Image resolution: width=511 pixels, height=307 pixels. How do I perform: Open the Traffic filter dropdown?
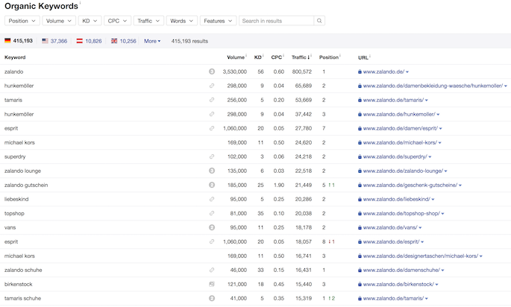point(148,21)
